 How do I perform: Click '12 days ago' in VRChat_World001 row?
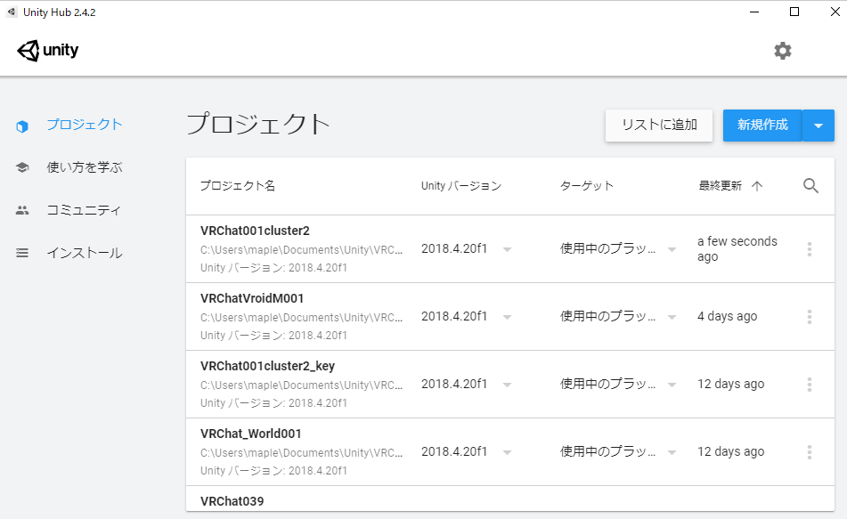coord(730,451)
